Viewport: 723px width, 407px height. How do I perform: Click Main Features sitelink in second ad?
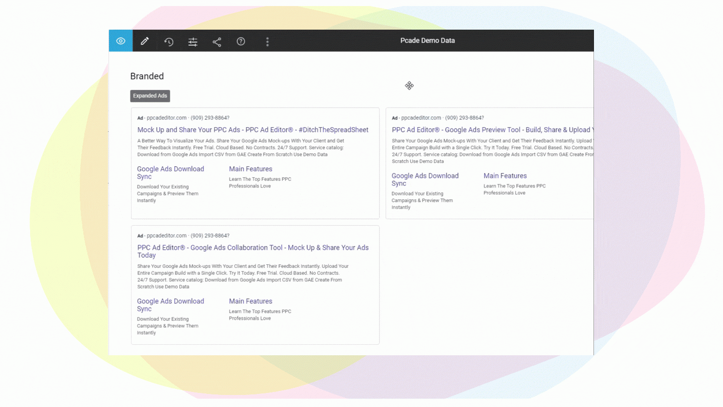pyautogui.click(x=505, y=176)
